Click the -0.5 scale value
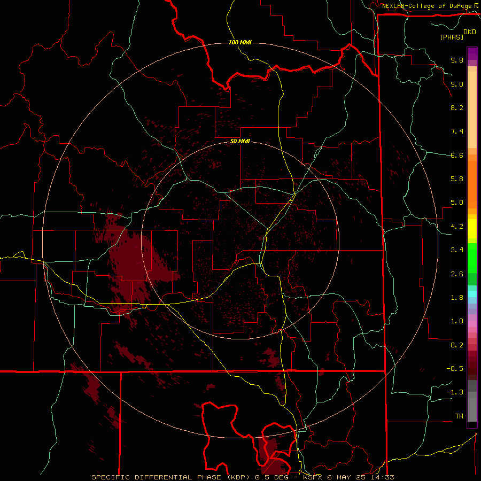This screenshot has height=481, width=481. click(x=455, y=369)
